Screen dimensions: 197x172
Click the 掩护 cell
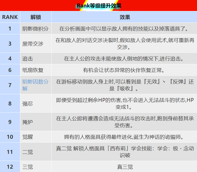click(x=36, y=122)
